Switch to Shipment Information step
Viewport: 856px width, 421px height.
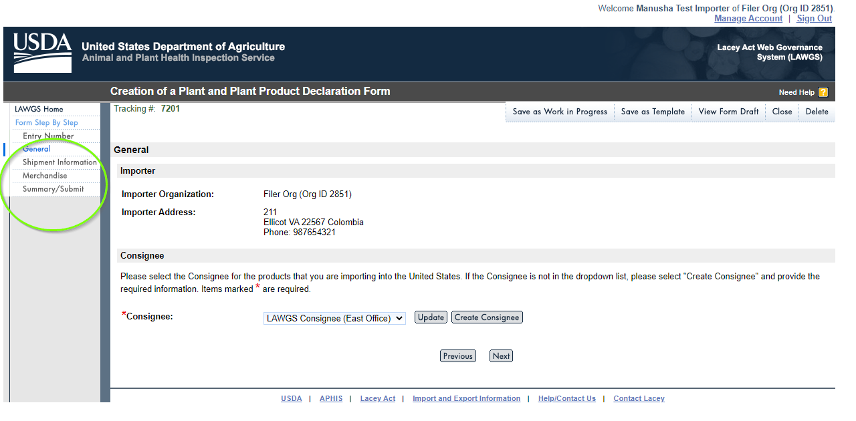60,162
